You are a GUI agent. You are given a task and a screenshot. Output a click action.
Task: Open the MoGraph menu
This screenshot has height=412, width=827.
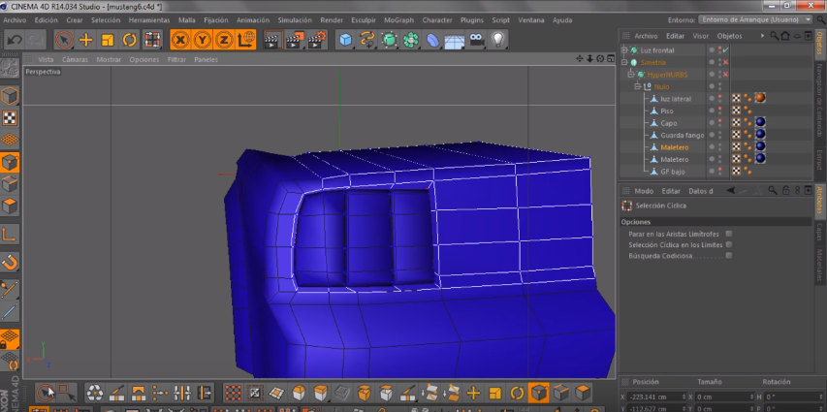tap(398, 20)
